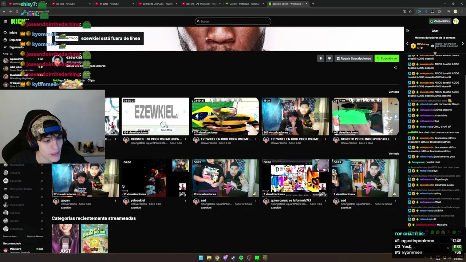Open Steam from the taskbar
Screen dimensions: 466x262
(233, 258)
